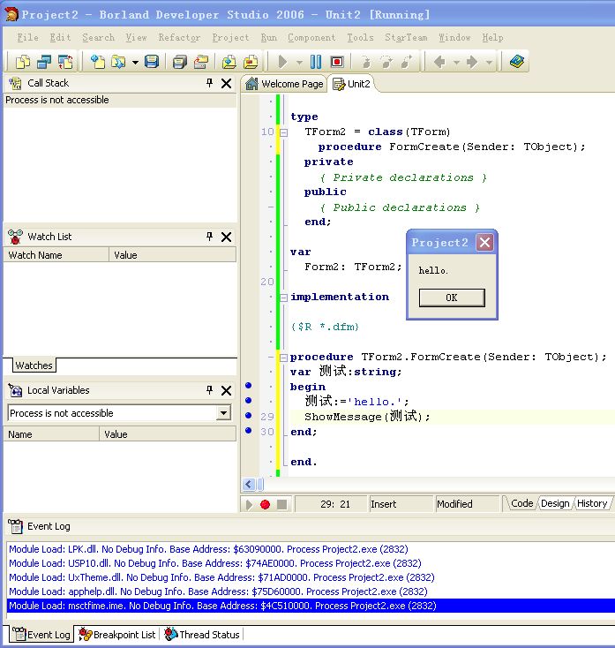Click the Save All icon in the toolbar
The height and width of the screenshot is (648, 615).
[x=179, y=62]
